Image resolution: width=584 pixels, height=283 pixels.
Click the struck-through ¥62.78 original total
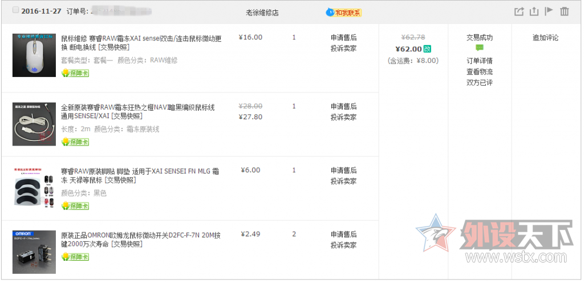(x=413, y=37)
